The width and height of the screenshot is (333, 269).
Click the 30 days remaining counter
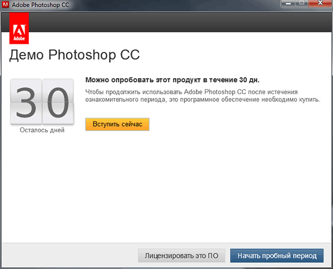[42, 102]
